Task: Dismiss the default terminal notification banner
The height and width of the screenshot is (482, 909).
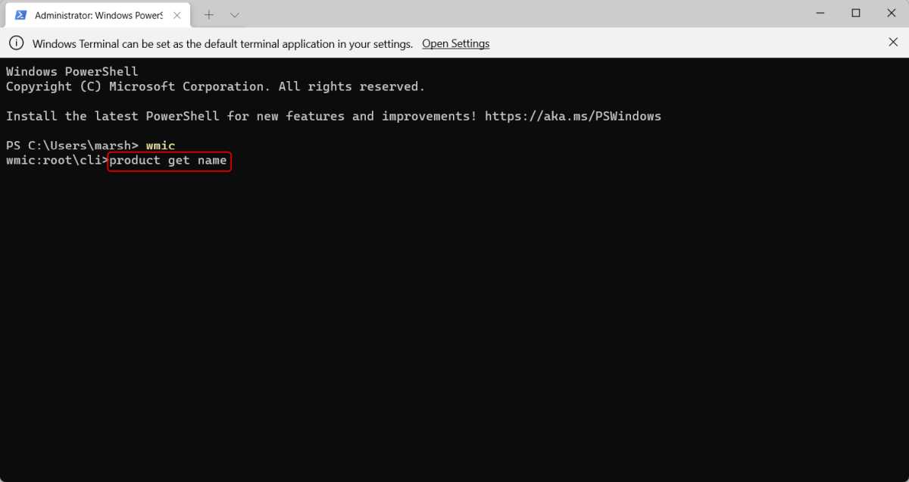Action: (x=893, y=42)
